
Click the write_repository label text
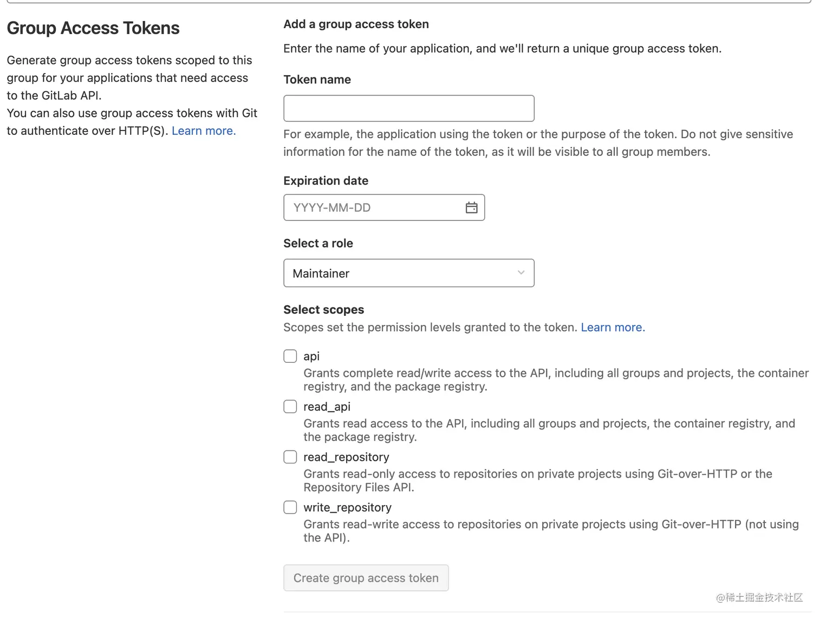coord(347,507)
